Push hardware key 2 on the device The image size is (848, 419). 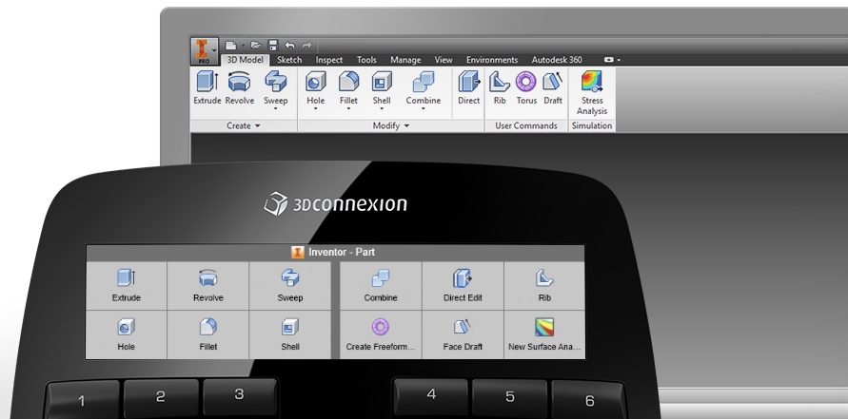coord(161,398)
